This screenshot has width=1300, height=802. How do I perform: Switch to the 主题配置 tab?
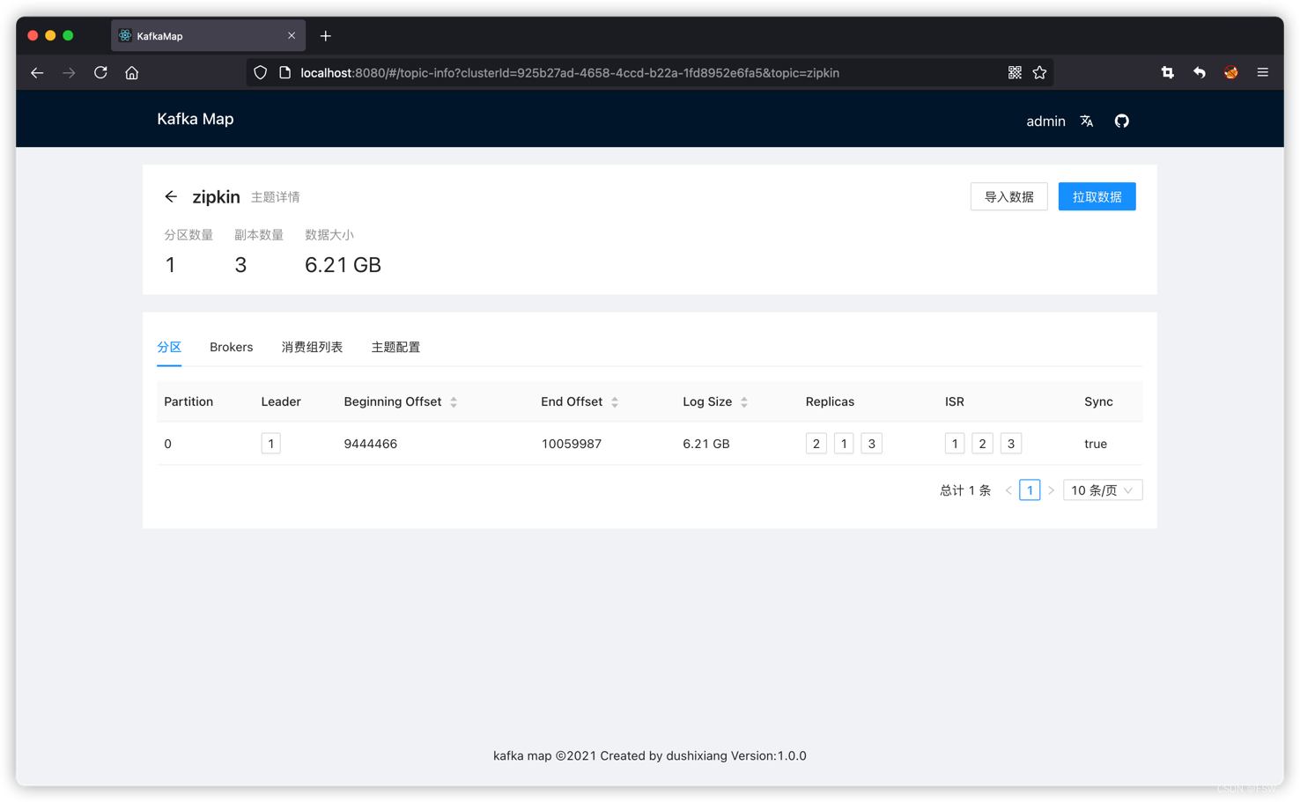(395, 347)
